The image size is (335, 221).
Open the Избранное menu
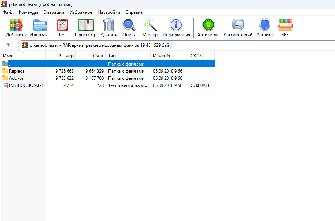(x=81, y=12)
